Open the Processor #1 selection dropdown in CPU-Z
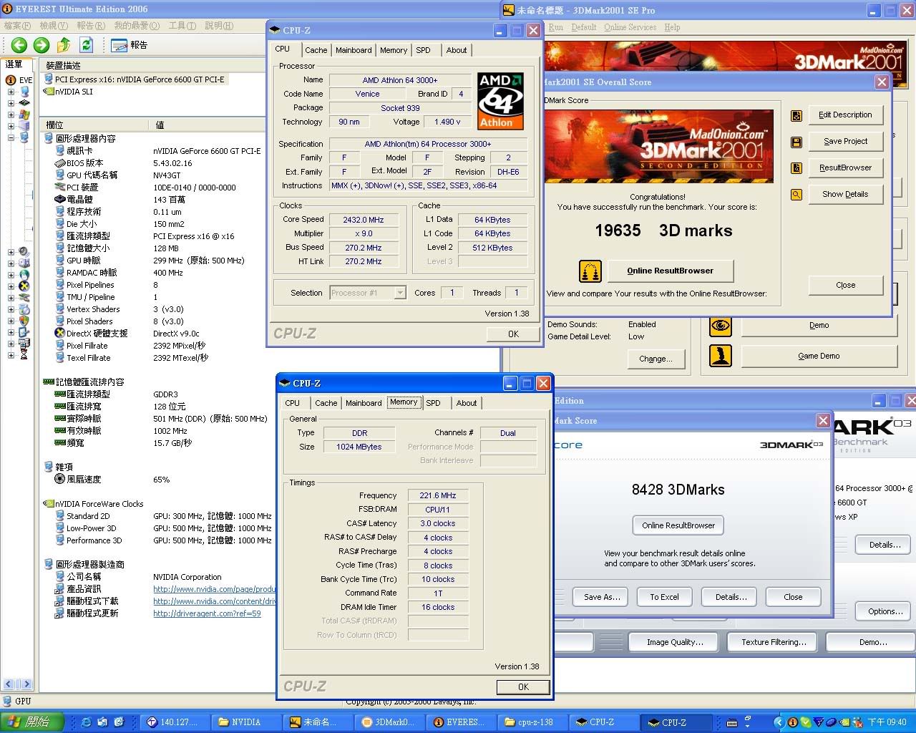 point(400,293)
